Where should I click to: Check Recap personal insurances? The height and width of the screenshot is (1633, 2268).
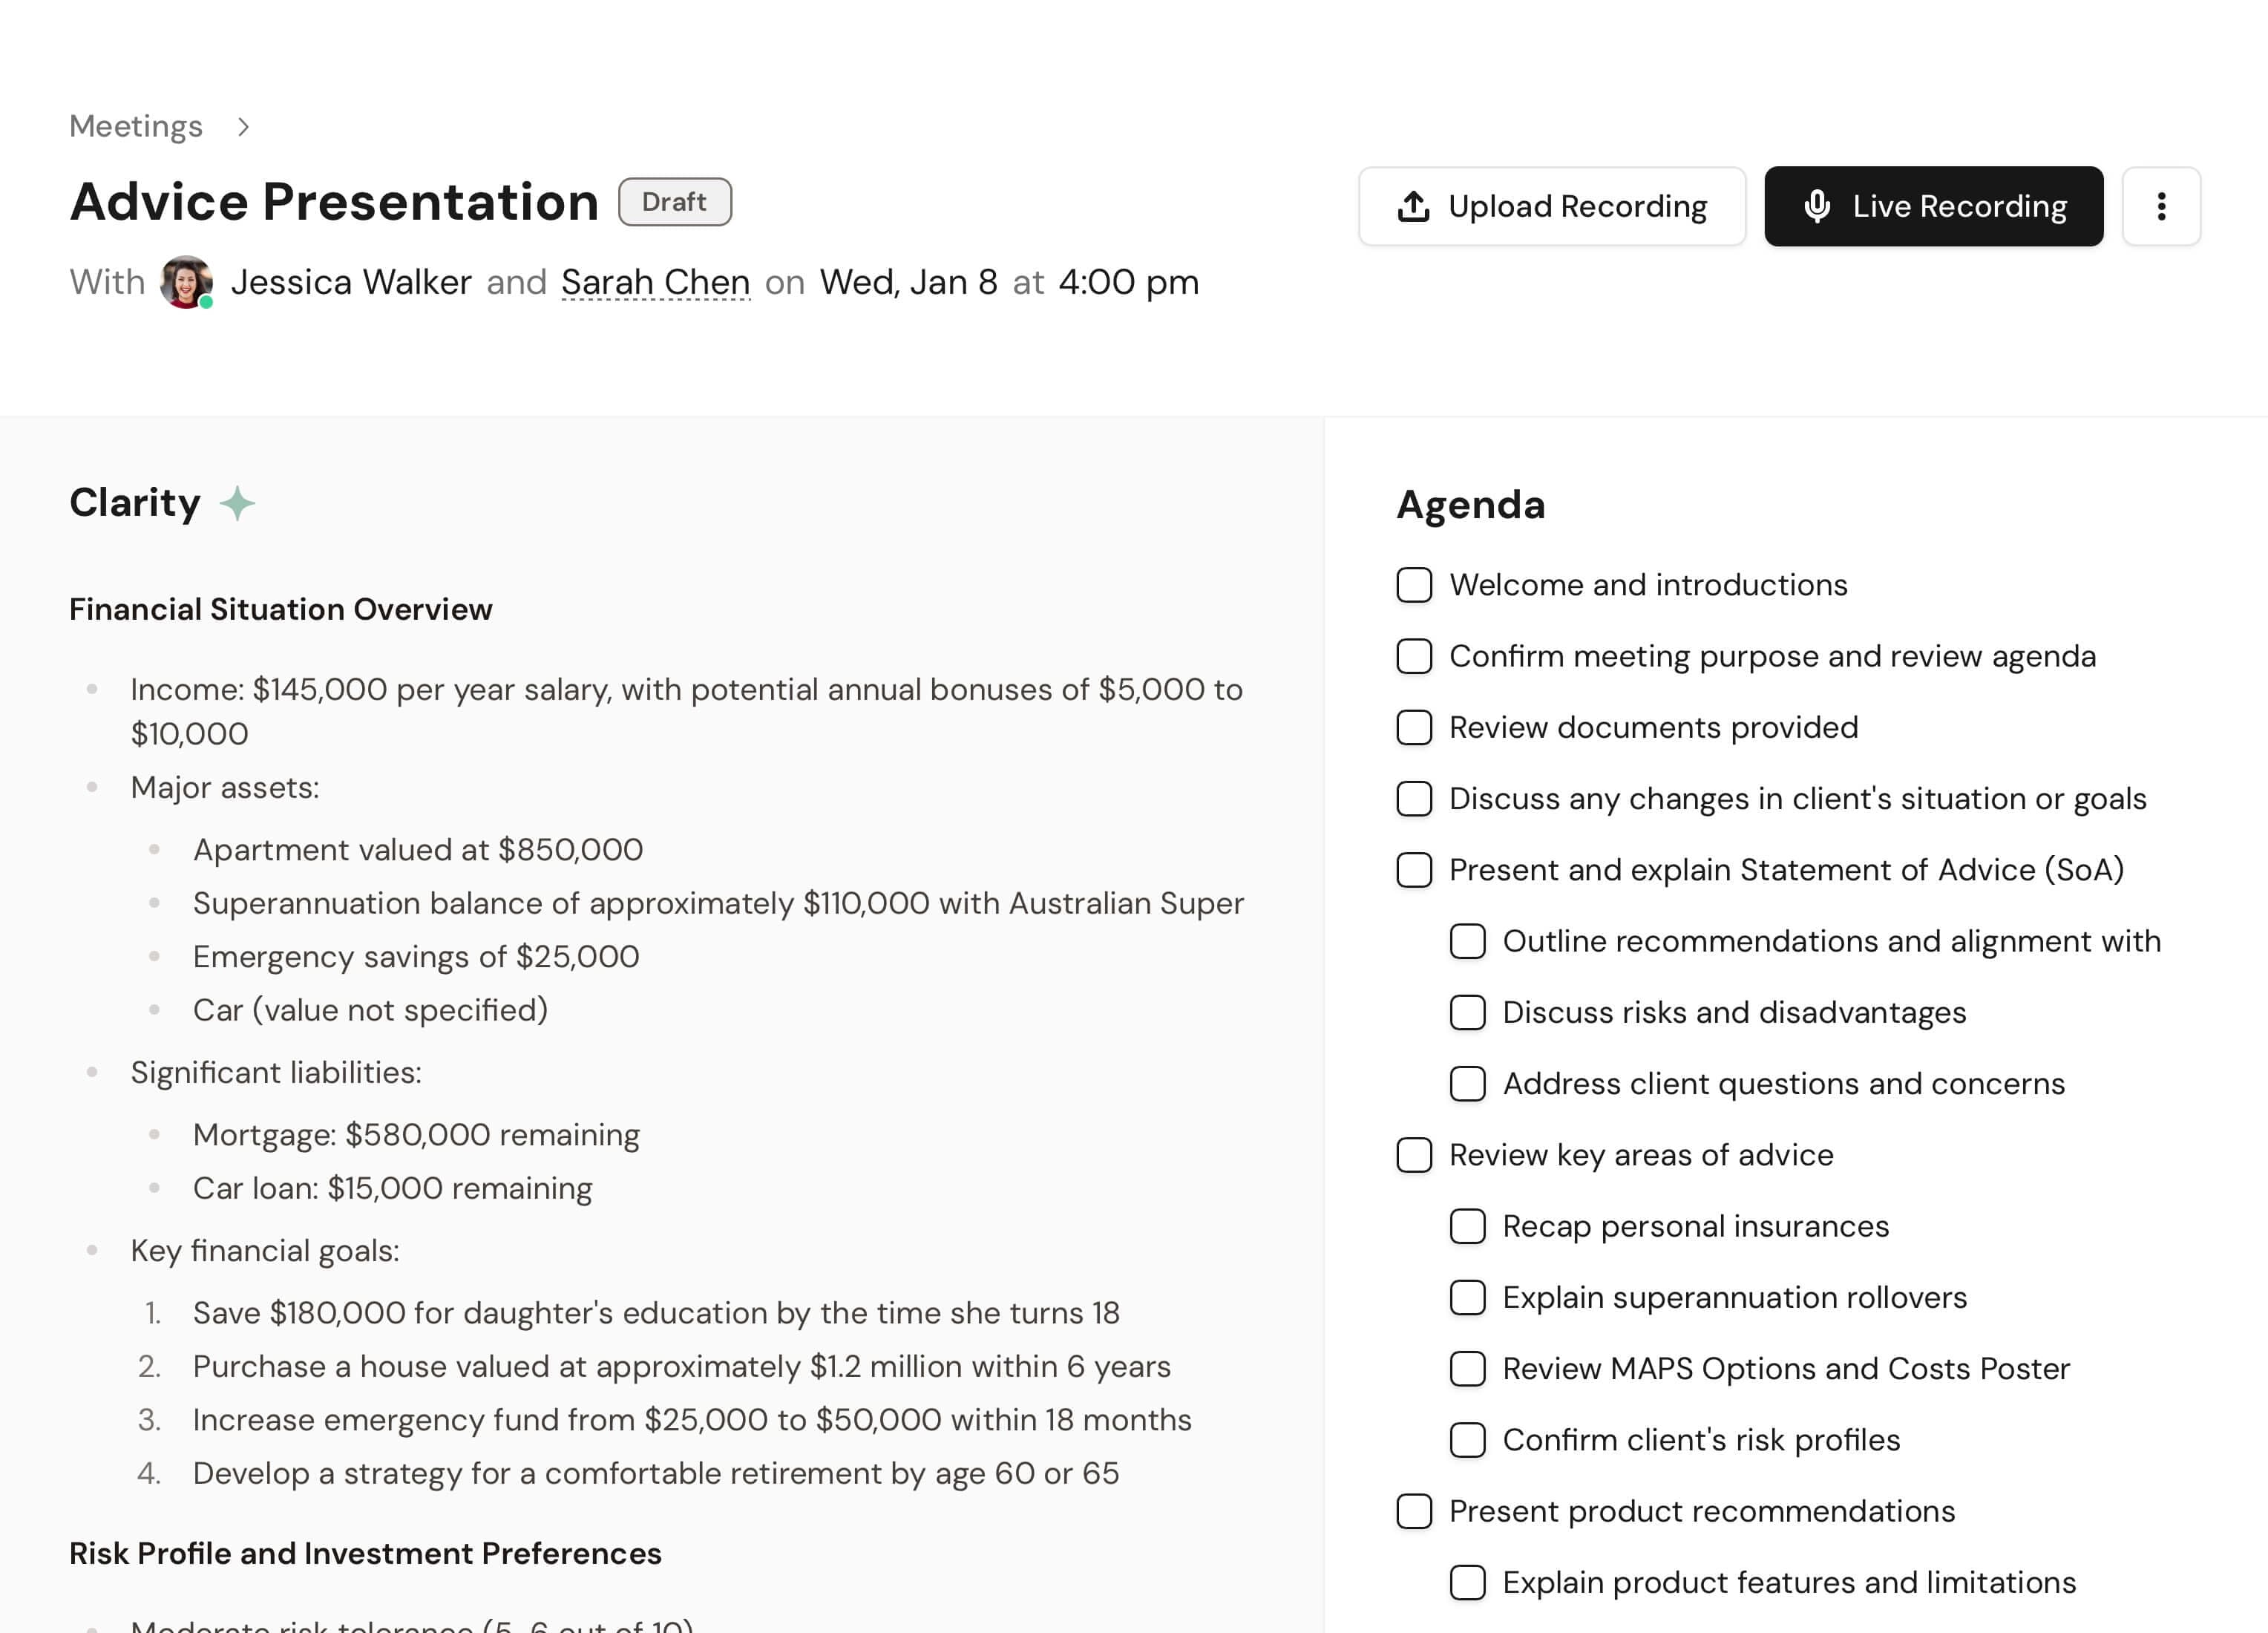click(1467, 1226)
